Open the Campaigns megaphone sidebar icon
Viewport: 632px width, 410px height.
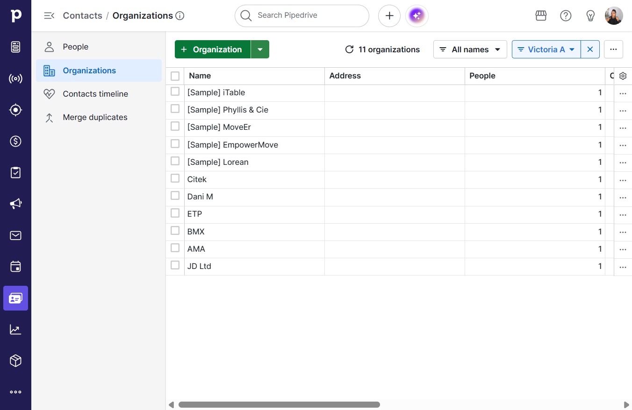(x=15, y=204)
